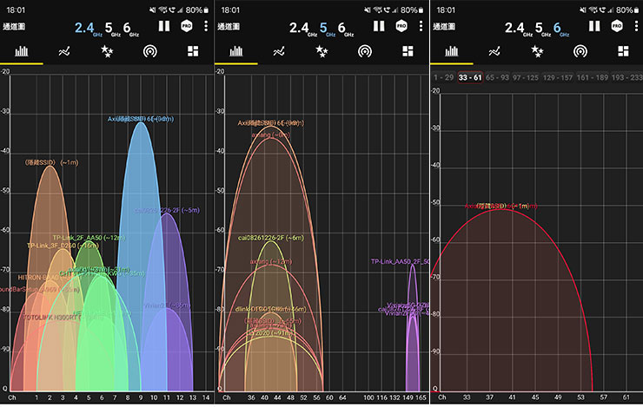Choose channel range 97 - 125
643x407 pixels.
(x=529, y=78)
